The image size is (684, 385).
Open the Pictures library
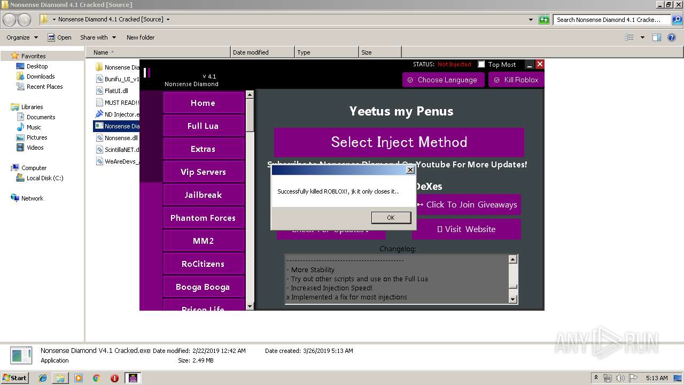tap(37, 137)
